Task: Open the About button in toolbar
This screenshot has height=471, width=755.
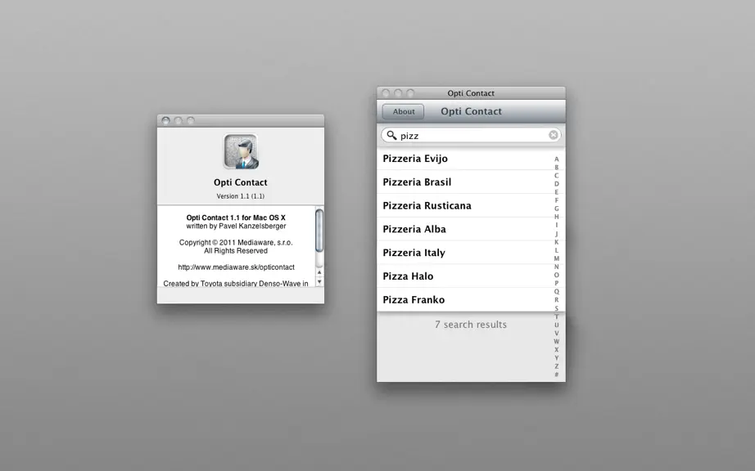Action: tap(404, 111)
